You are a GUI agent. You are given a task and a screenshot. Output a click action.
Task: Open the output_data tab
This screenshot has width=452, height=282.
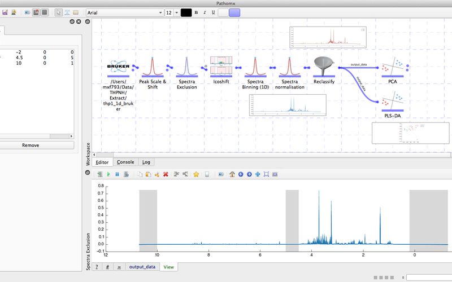[142, 267]
